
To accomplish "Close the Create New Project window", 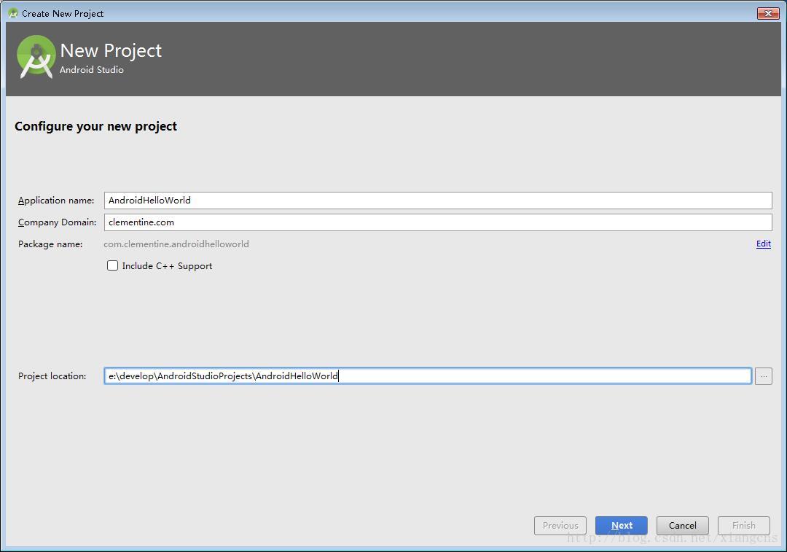I will (x=768, y=13).
